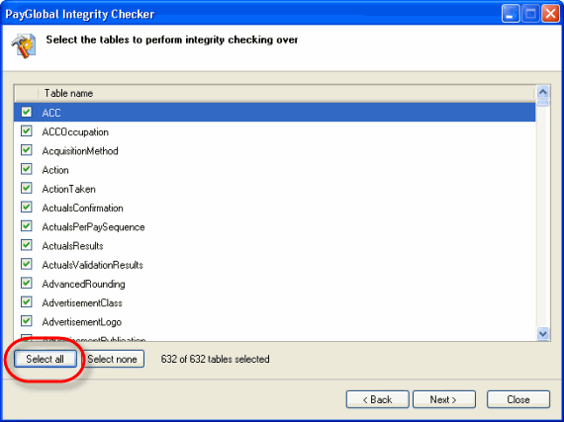This screenshot has width=564, height=422.
Task: Click the table list scrollbar thumb
Action: point(543,103)
